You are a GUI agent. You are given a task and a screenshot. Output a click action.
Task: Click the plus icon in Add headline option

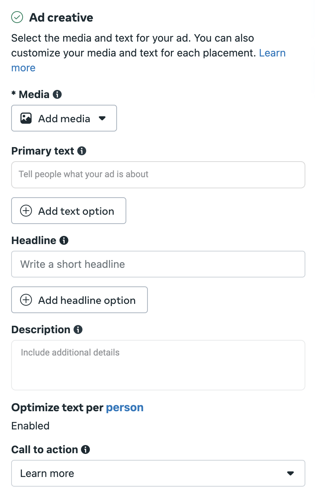pyautogui.click(x=26, y=300)
